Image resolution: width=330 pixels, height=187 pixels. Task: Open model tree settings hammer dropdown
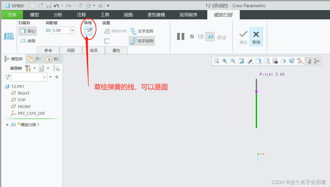pyautogui.click(x=30, y=68)
